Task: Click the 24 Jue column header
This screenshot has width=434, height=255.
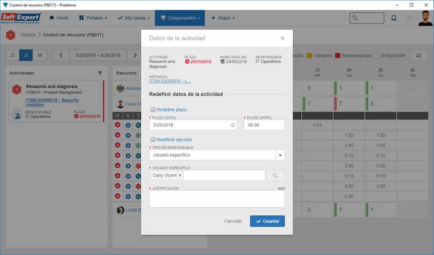Action: pyautogui.click(x=349, y=72)
